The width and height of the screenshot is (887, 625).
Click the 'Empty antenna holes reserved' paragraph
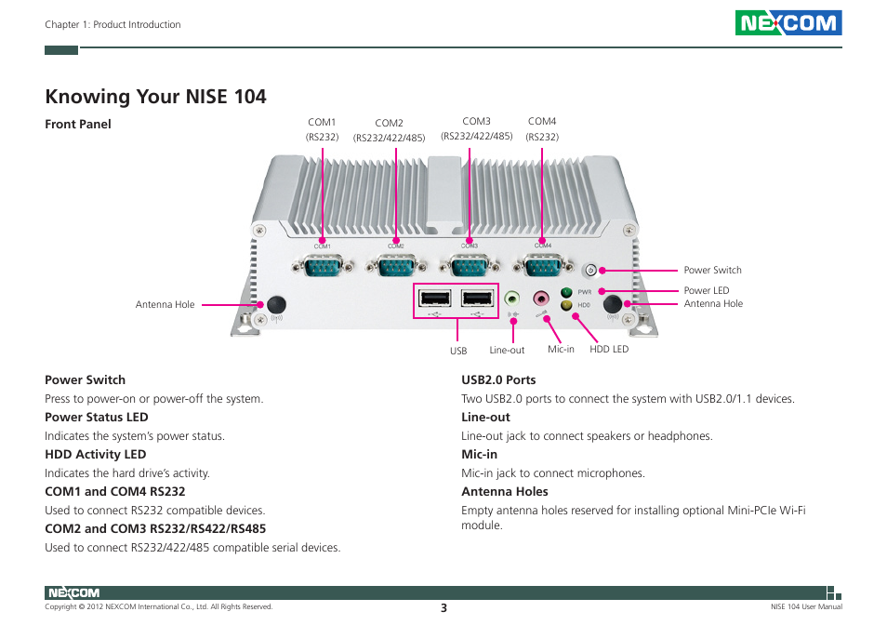click(633, 517)
